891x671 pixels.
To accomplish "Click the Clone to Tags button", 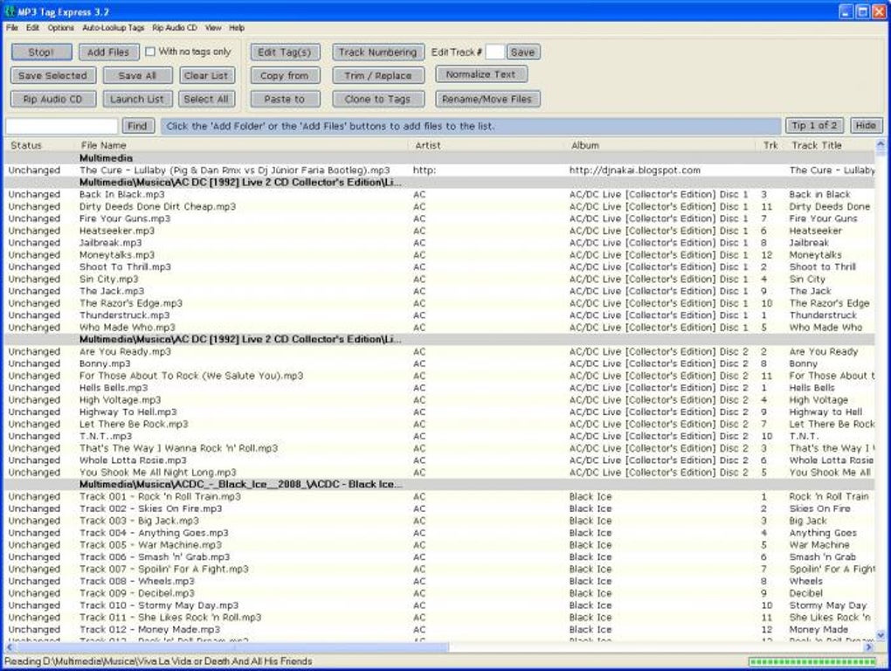I will point(378,100).
